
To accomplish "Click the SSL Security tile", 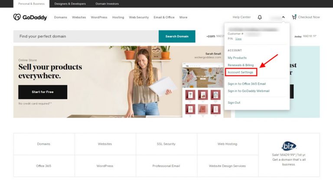I will [166, 144].
